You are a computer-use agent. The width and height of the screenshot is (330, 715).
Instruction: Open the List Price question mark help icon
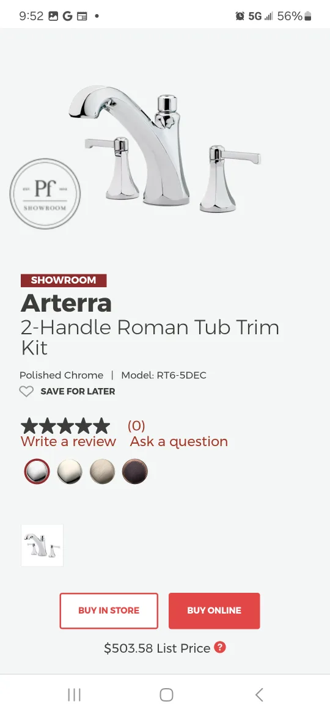(220, 647)
